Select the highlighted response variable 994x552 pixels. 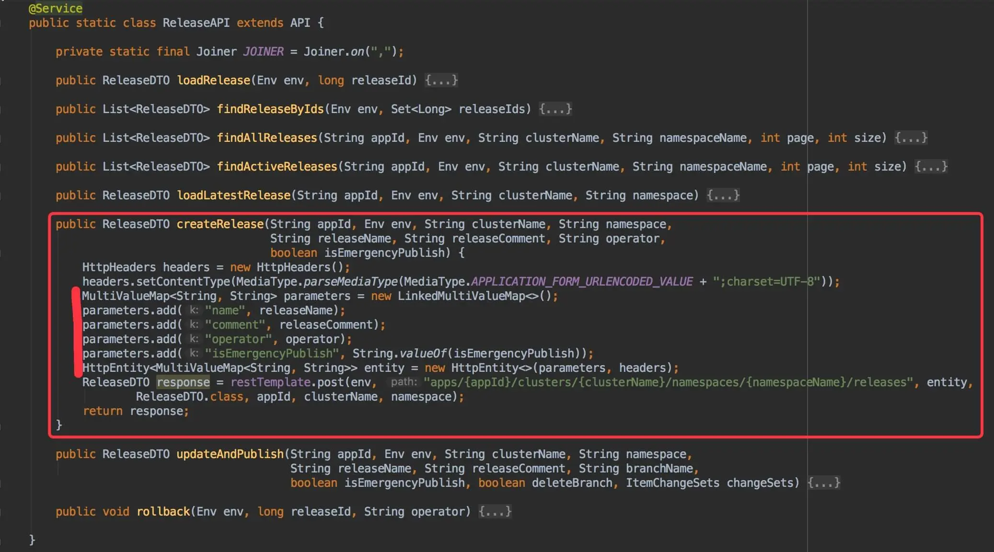tap(183, 382)
